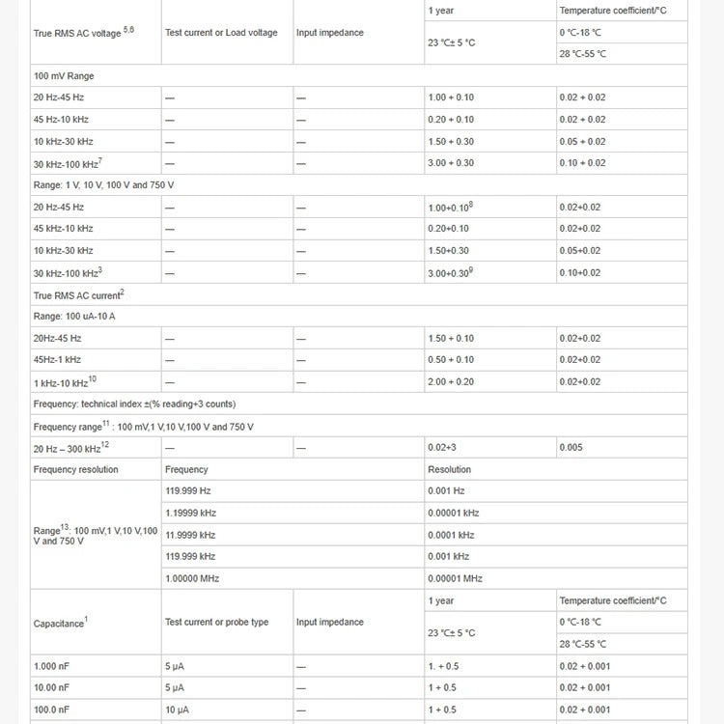Click the 0.02+3 accuracy value
Screen dimensions: 724x724
pyautogui.click(x=442, y=448)
